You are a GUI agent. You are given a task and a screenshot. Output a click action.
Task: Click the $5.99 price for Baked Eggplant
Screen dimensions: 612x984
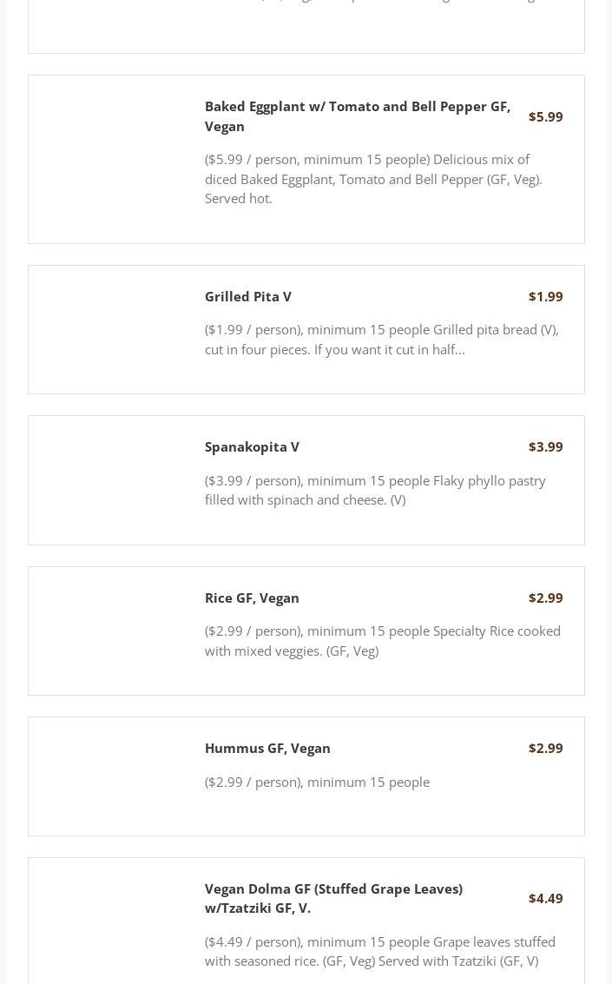(x=545, y=116)
